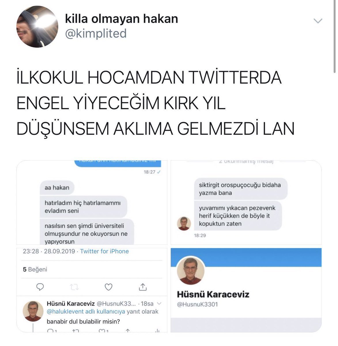Tap the retweet icon under 5 Beğeni
This screenshot has height=346, width=338.
(74, 287)
